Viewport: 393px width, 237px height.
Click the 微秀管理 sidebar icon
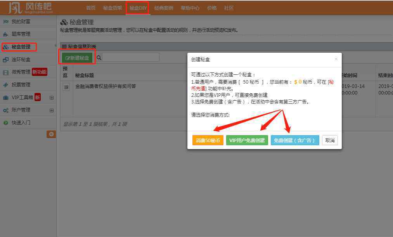pyautogui.click(x=6, y=72)
